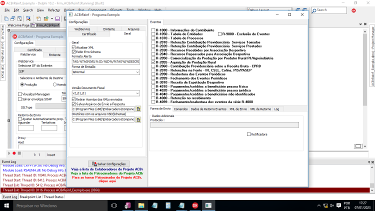Viewport: 375px width, 211px height.
Task: Uncheck R-2055 Aquisição de Produção Rural
Action: (153, 62)
